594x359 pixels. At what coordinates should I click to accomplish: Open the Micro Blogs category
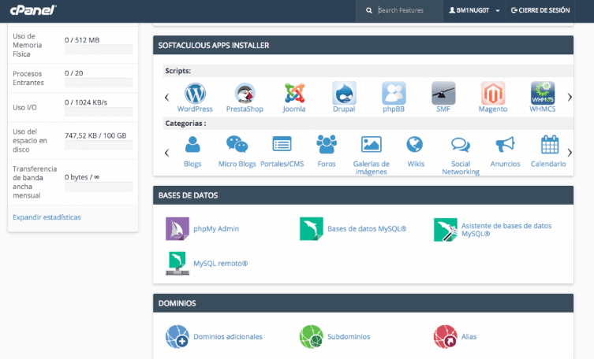tap(237, 144)
